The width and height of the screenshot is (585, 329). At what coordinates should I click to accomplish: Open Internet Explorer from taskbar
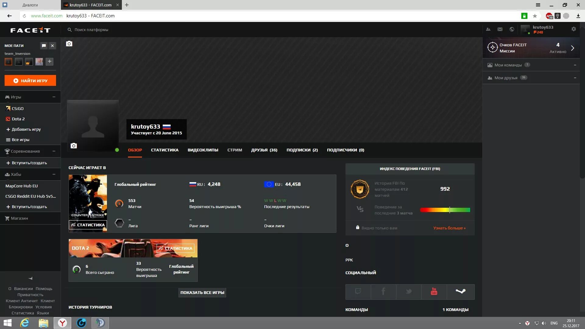[24, 323]
